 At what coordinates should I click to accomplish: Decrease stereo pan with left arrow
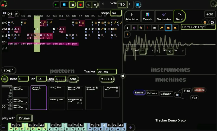click(157, 51)
